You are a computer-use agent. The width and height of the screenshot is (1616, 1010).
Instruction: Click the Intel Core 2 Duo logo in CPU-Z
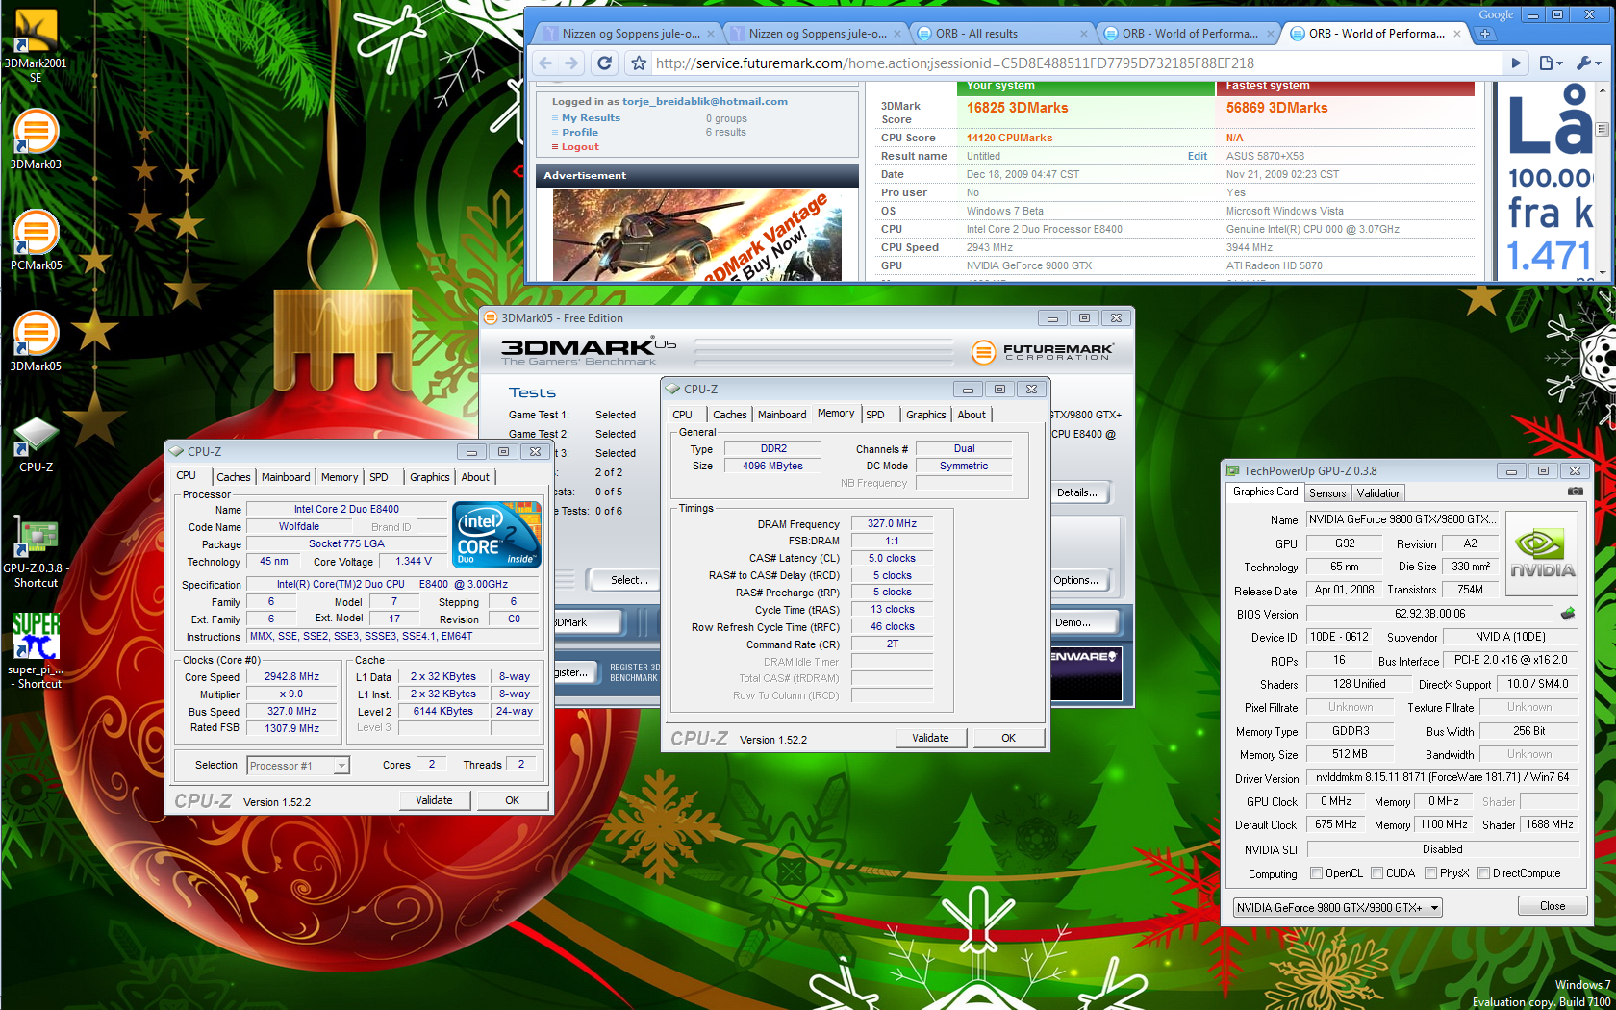(x=496, y=535)
